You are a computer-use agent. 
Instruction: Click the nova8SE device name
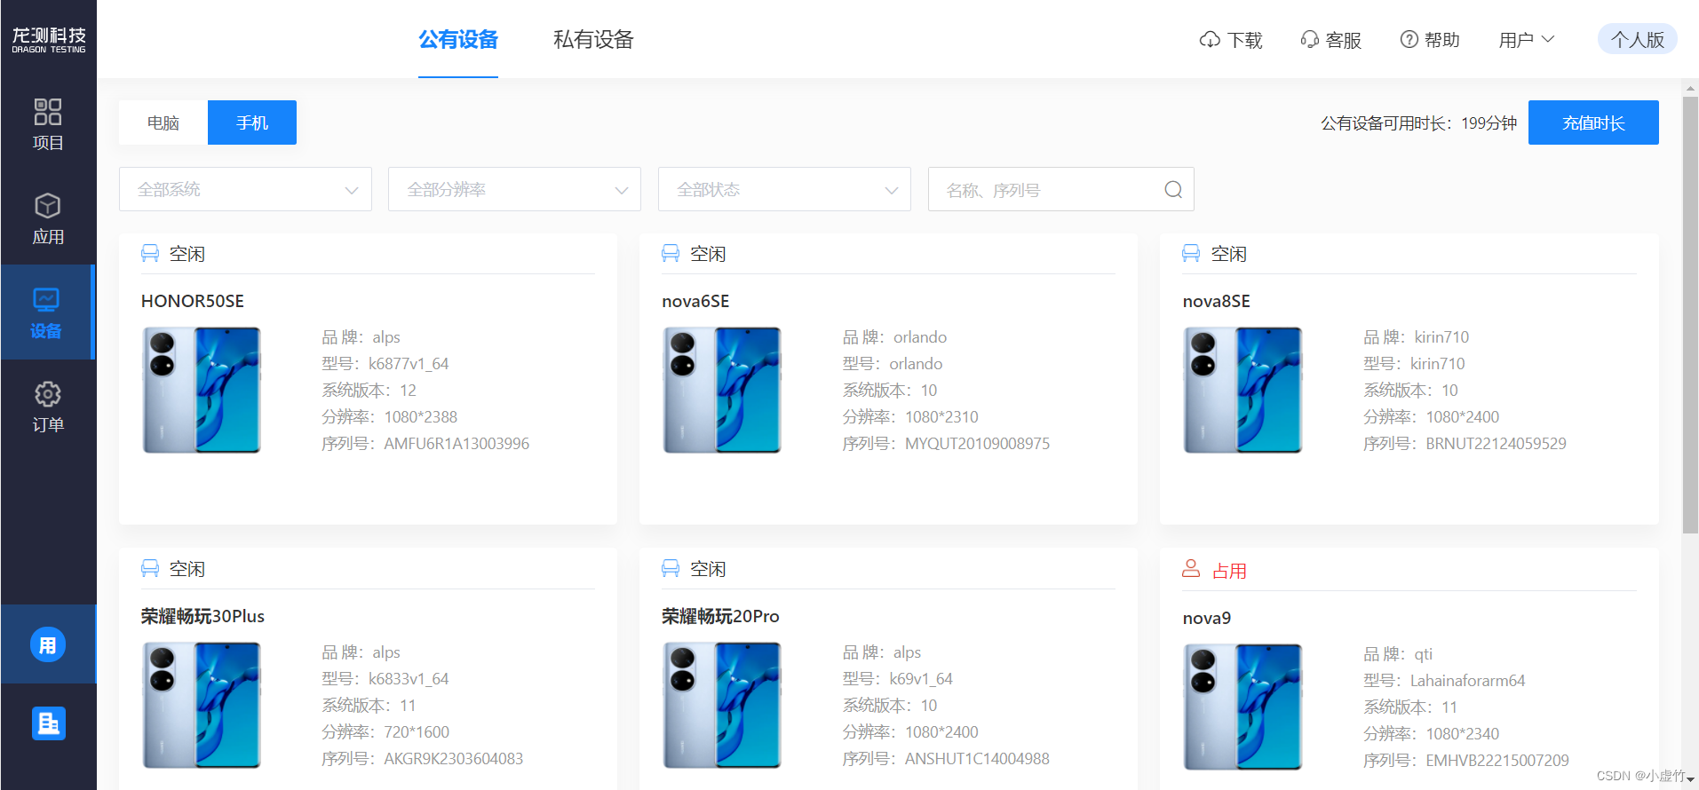click(x=1216, y=301)
